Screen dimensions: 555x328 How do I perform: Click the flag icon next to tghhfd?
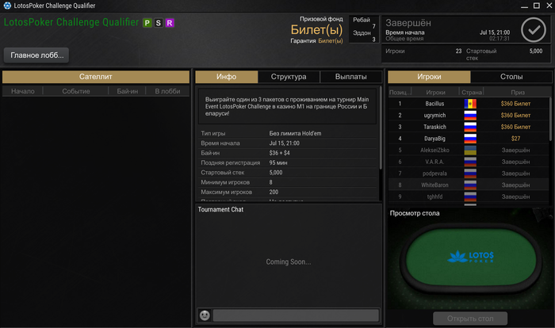tap(470, 196)
